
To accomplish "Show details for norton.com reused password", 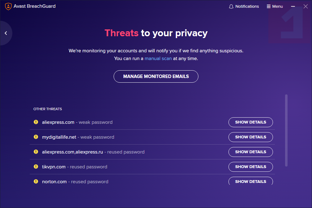I will (x=250, y=181).
